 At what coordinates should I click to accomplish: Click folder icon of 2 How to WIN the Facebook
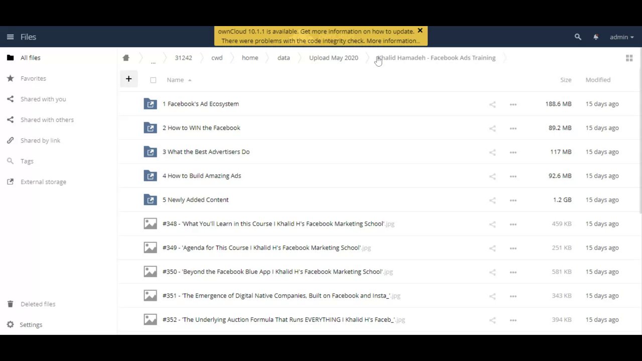[x=150, y=128]
